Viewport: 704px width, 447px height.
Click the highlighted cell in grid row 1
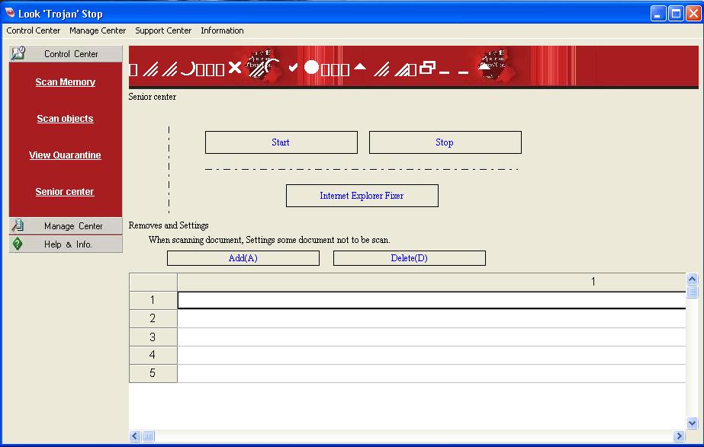click(x=432, y=300)
